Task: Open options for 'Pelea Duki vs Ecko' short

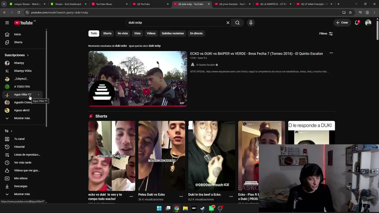Action: pyautogui.click(x=181, y=196)
